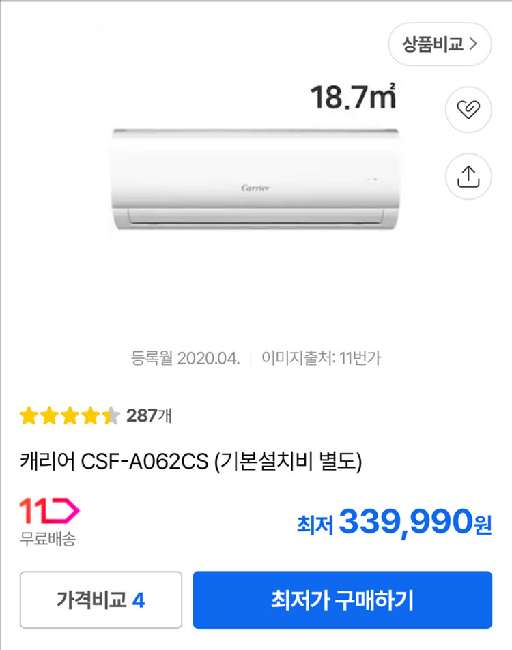
Task: Tap the blue number 4 in 가격비교
Action: (x=138, y=600)
